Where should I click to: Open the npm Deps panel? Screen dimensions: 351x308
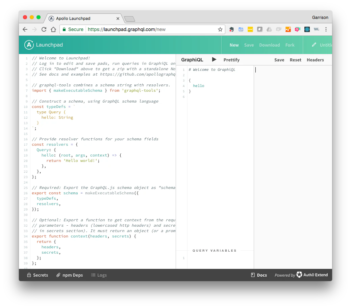click(x=69, y=275)
